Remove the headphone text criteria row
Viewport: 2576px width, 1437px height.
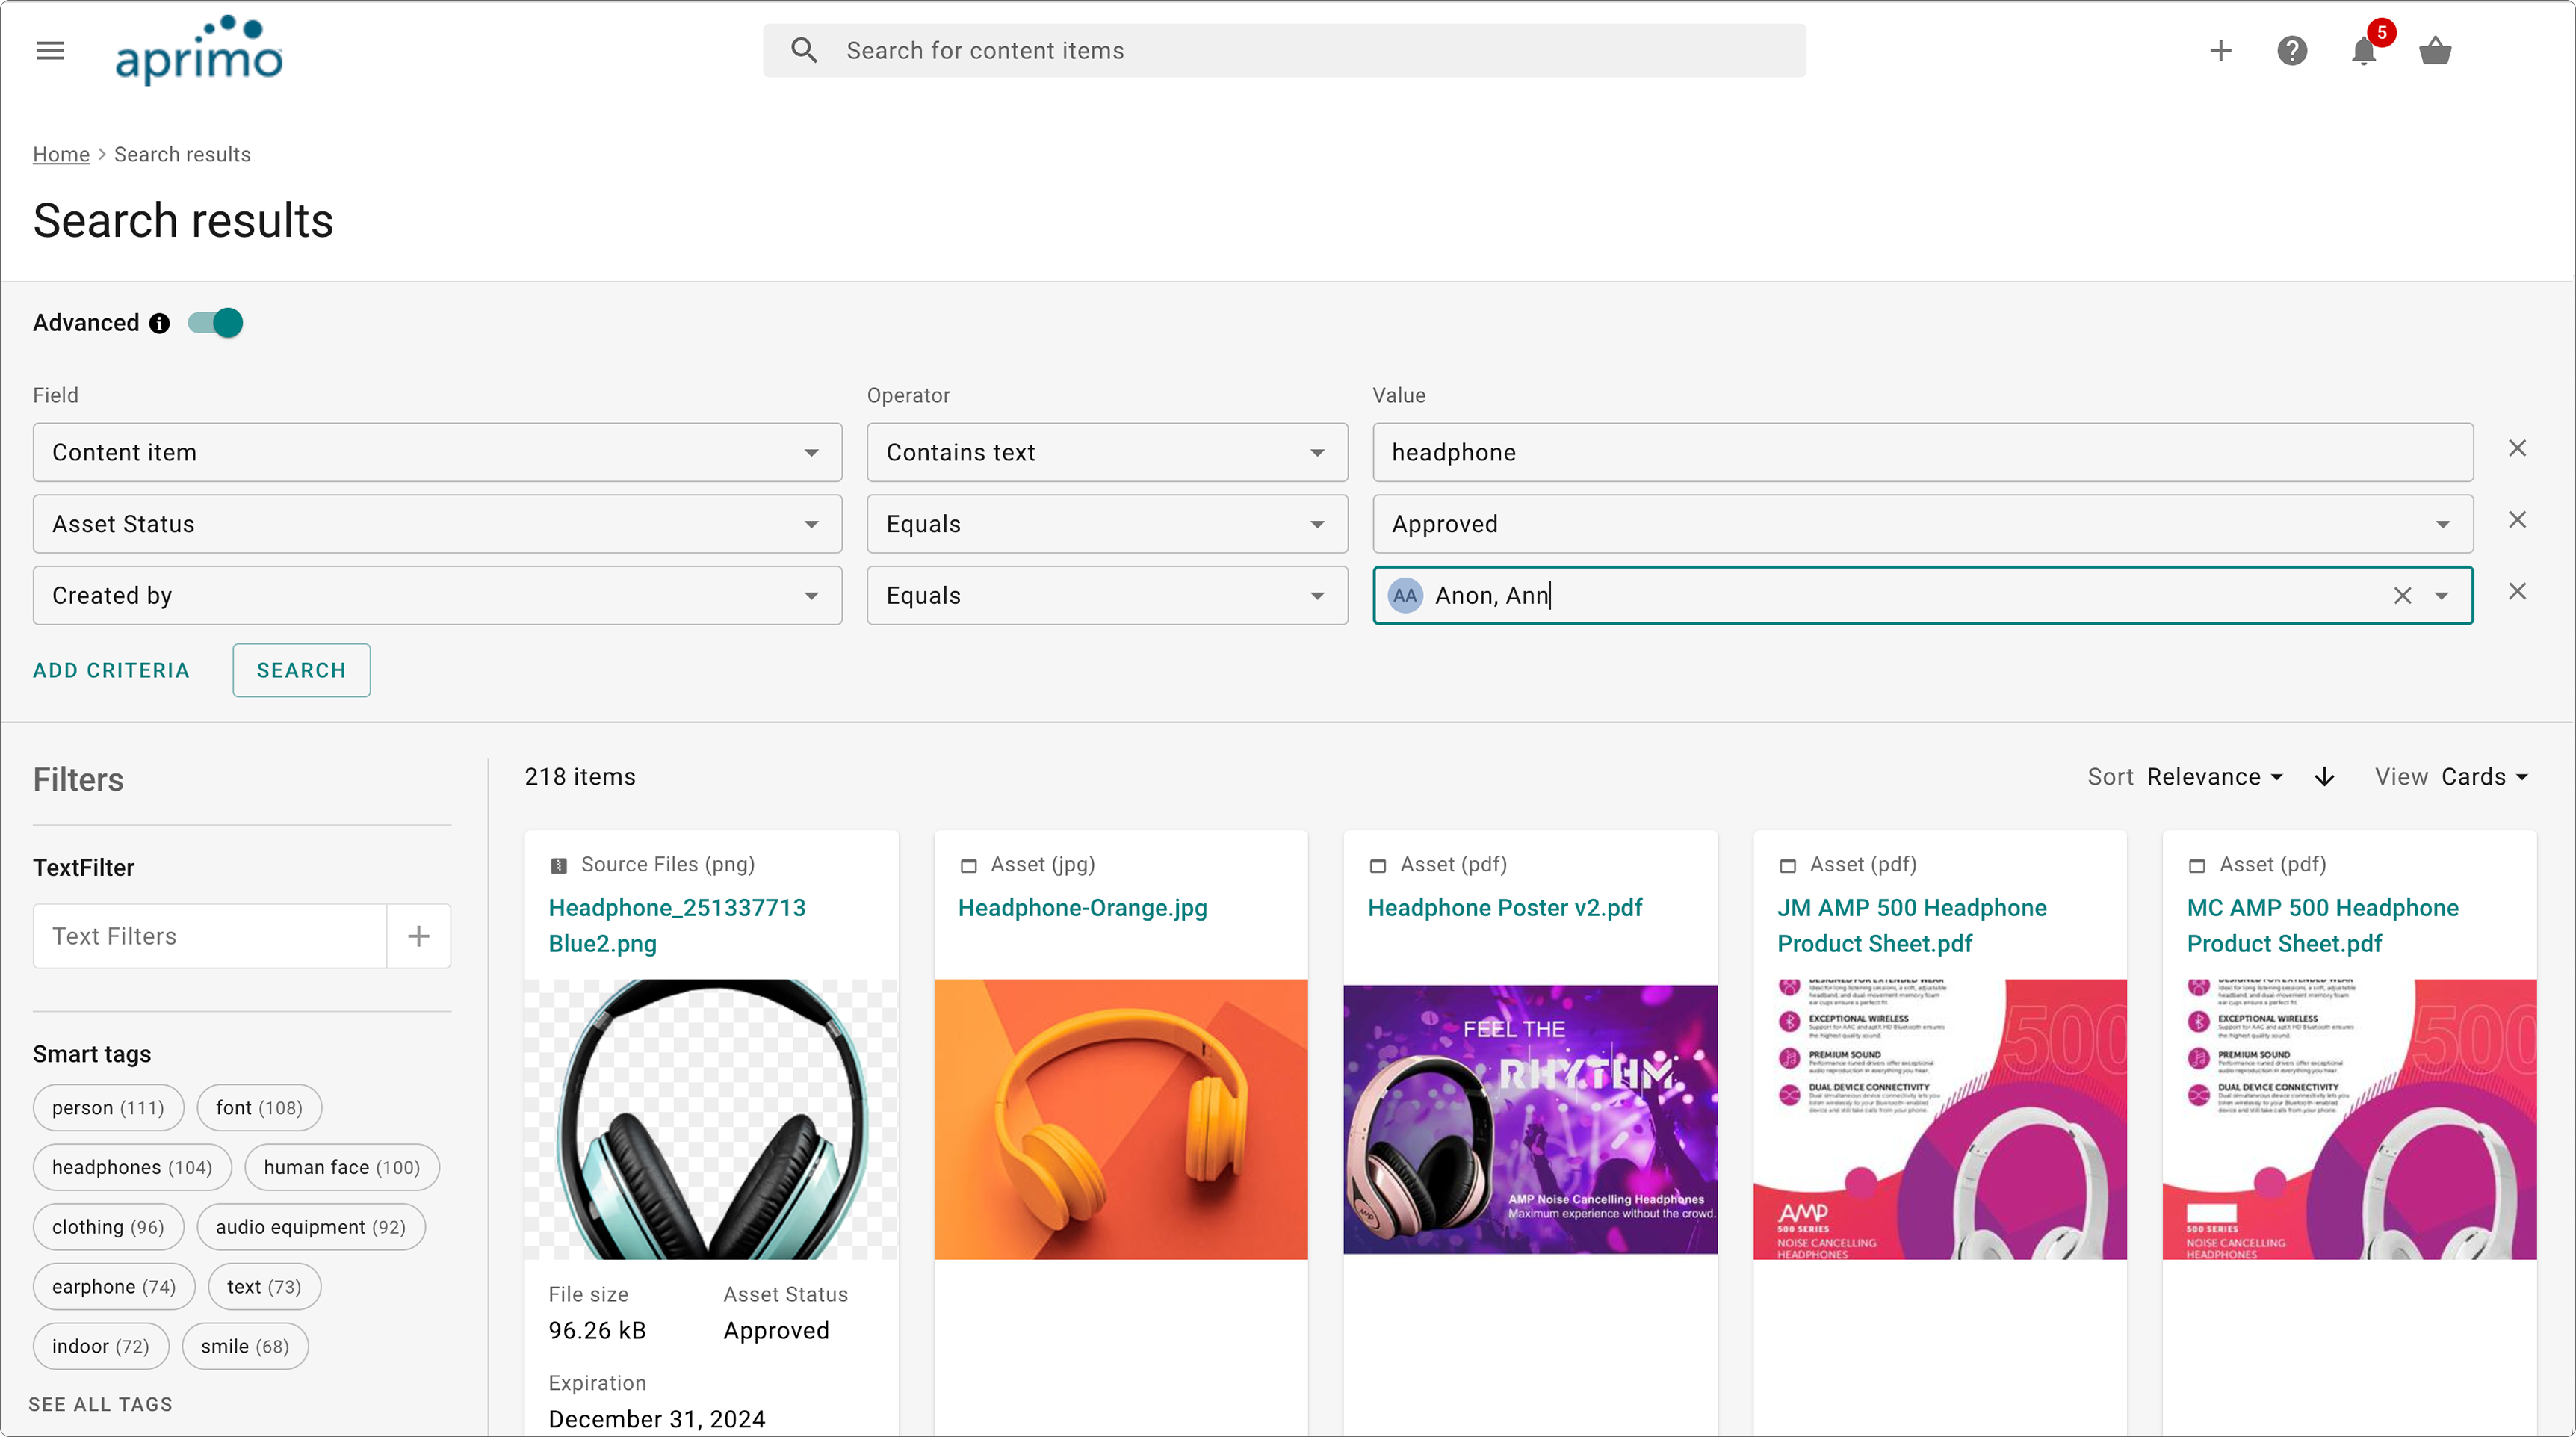click(2519, 447)
